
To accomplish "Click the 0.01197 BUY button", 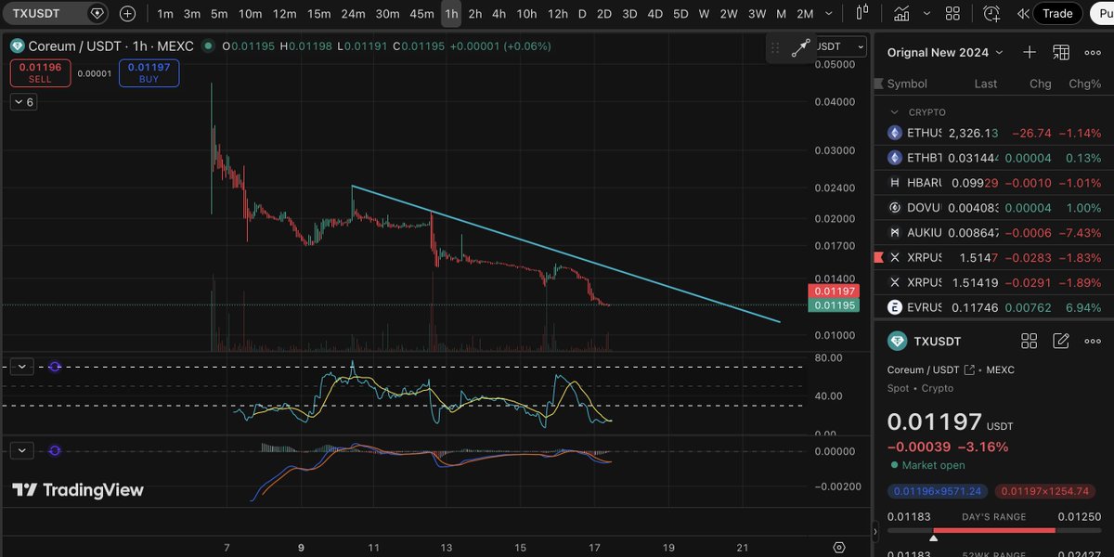I will tap(149, 72).
